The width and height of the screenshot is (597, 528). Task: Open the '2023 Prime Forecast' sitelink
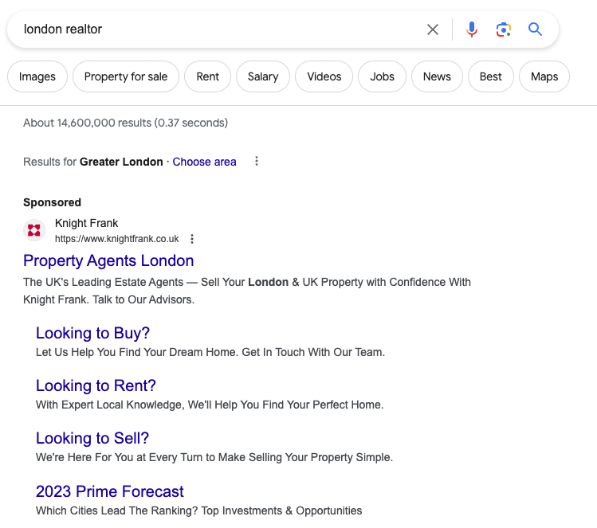[110, 491]
